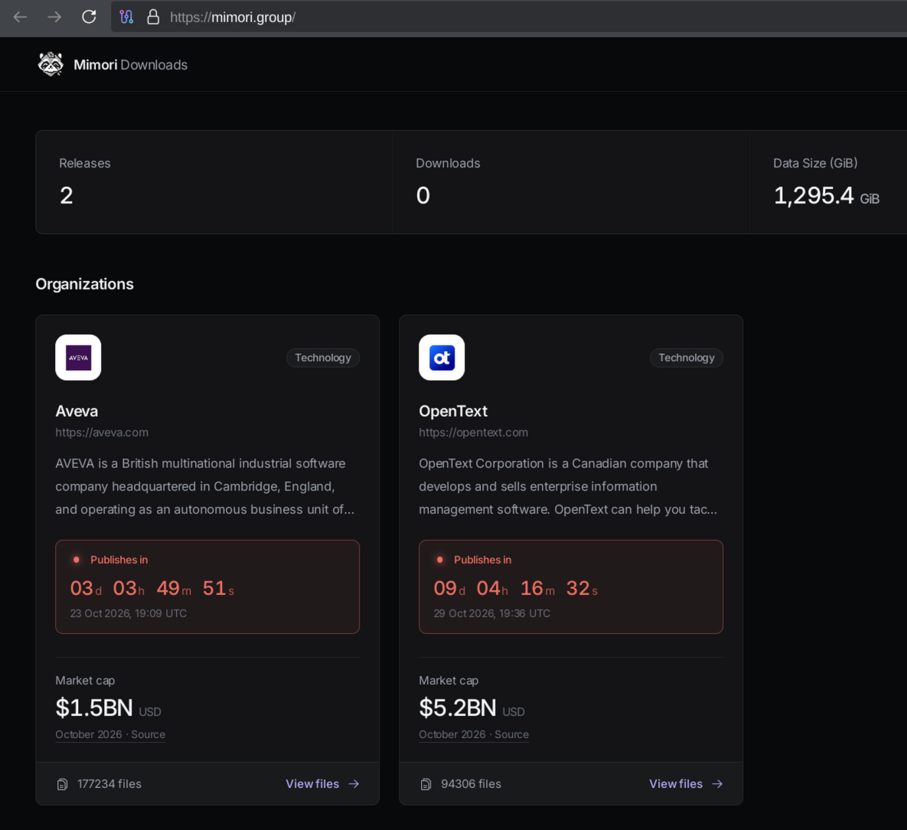Click the 94306 files count
This screenshot has height=830, width=907.
(471, 784)
